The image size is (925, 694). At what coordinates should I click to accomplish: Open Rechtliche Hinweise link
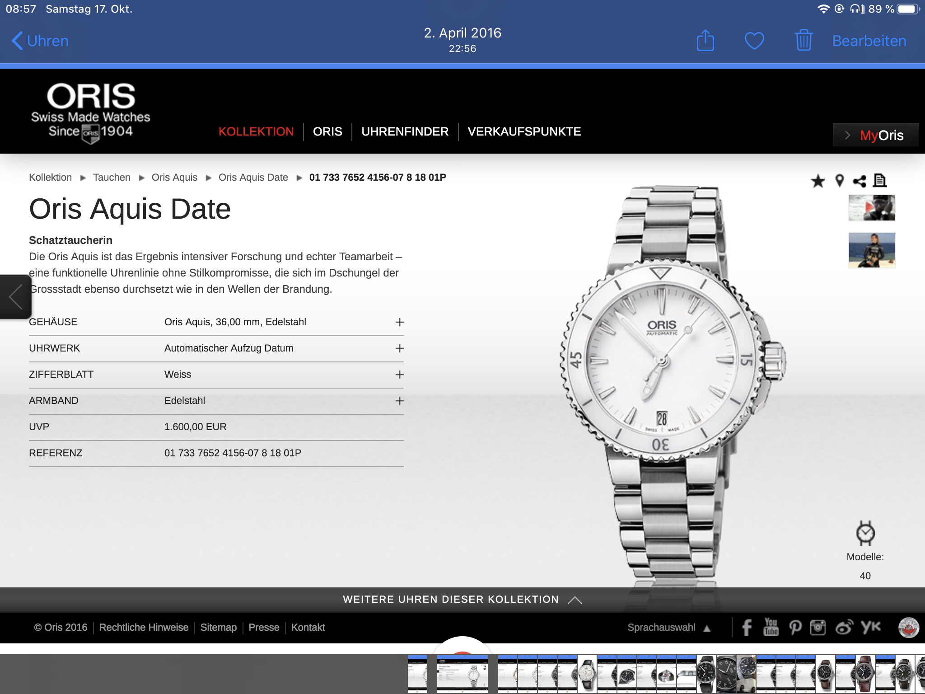tap(144, 628)
